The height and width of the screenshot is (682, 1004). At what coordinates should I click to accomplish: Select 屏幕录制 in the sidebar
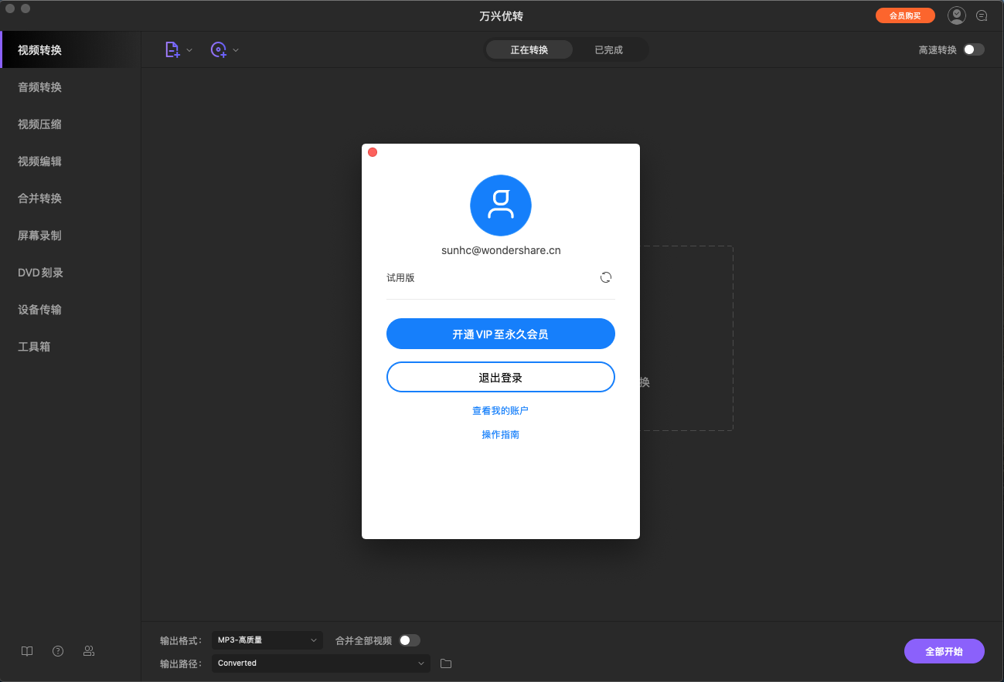[39, 235]
